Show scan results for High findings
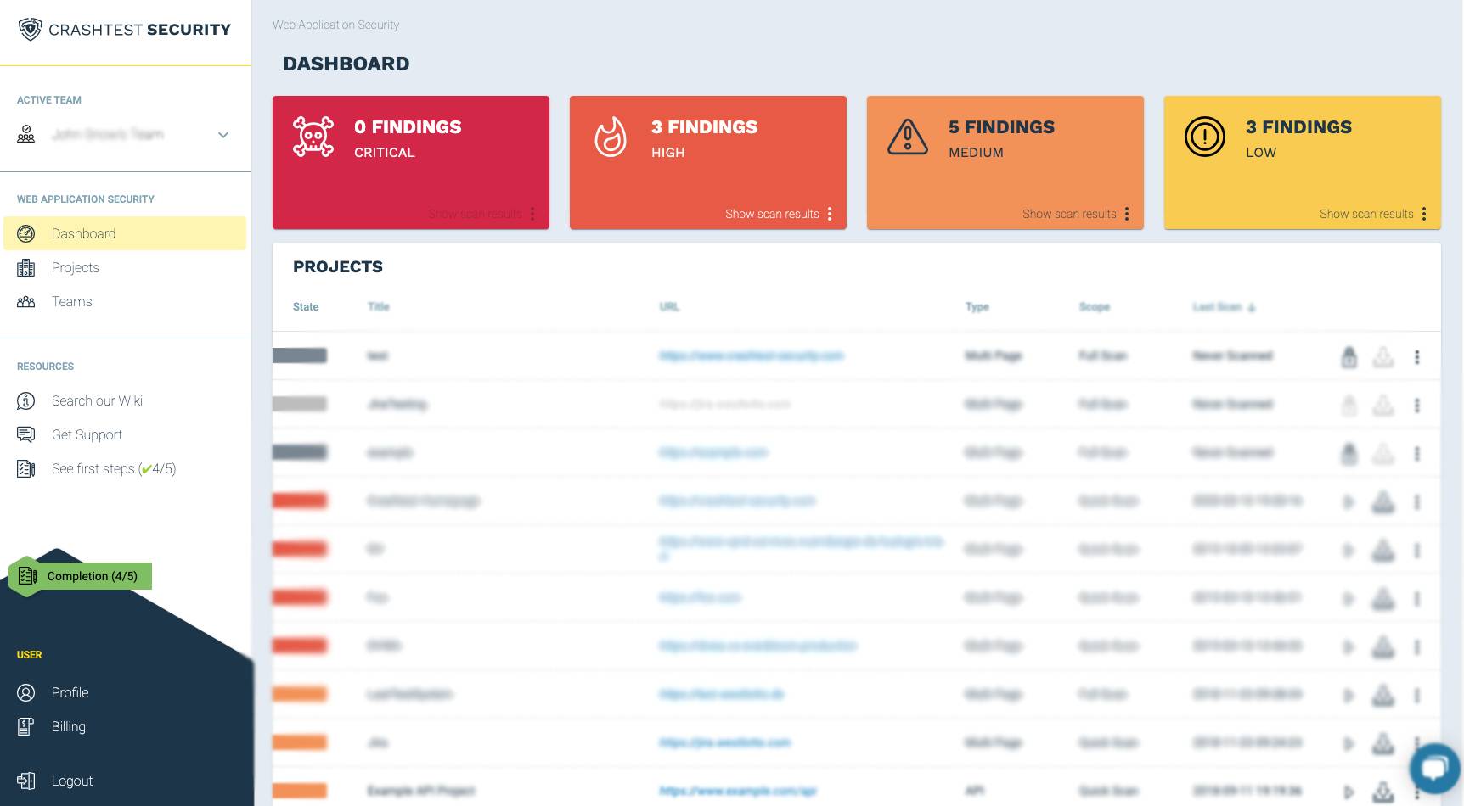 click(772, 214)
